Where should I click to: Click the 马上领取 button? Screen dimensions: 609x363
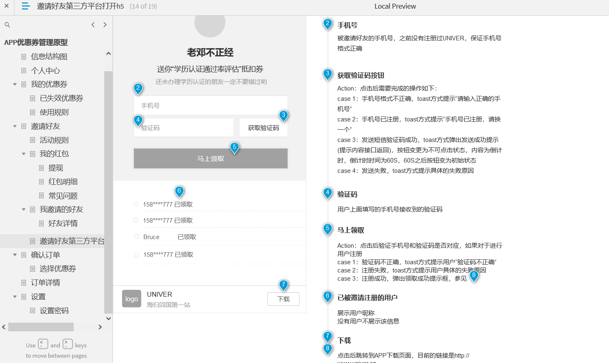pos(211,158)
